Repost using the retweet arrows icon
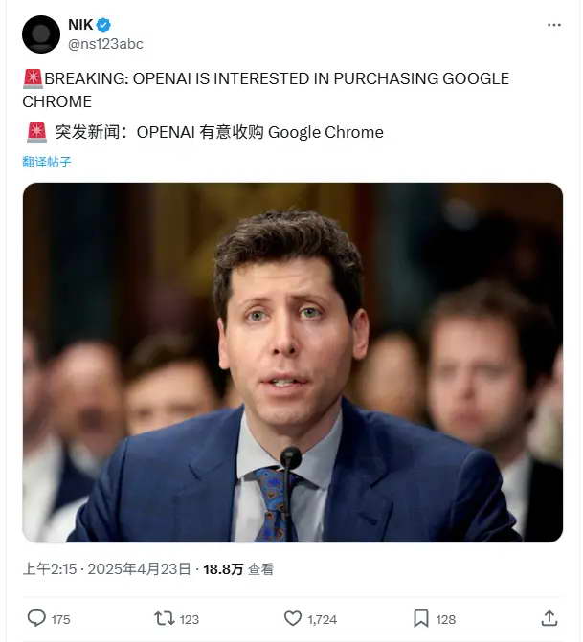This screenshot has height=642, width=583. (x=165, y=618)
